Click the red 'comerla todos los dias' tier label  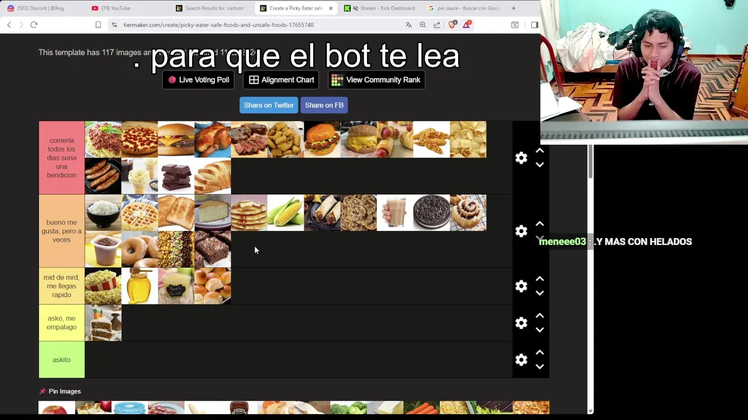pyautogui.click(x=61, y=157)
